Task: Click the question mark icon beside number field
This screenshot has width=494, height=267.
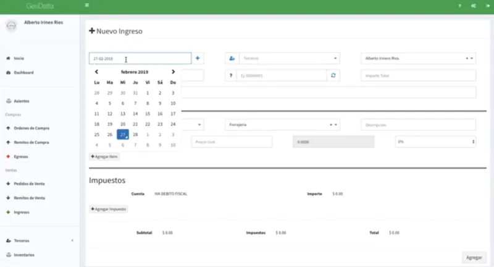Action: [x=230, y=75]
